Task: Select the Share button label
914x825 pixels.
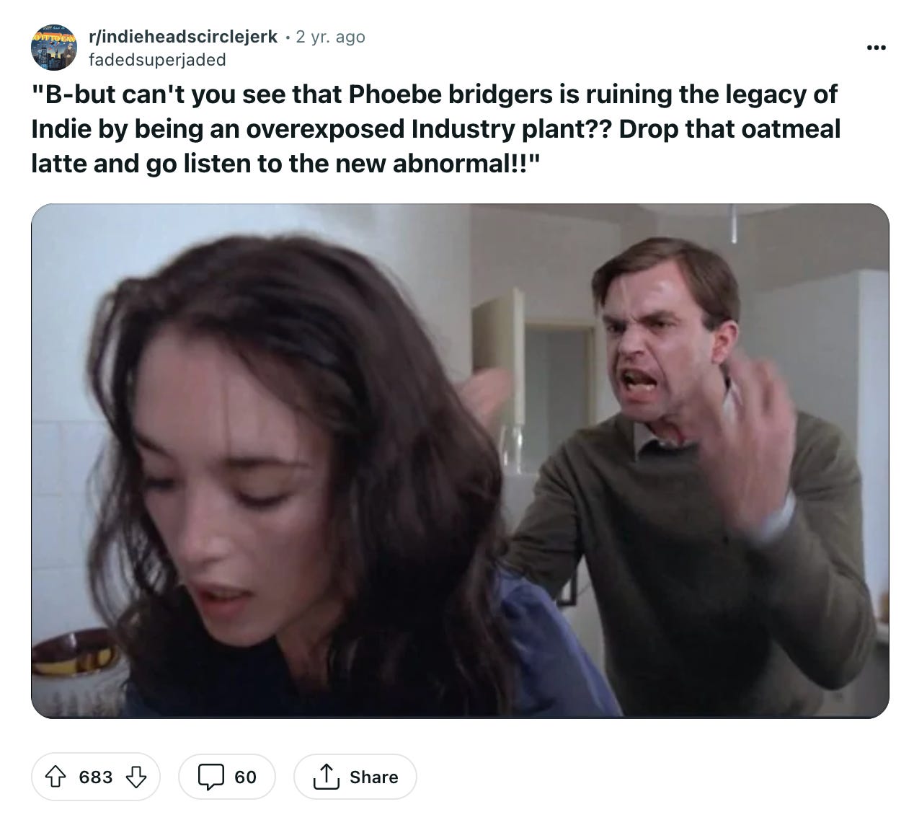Action: point(373,777)
